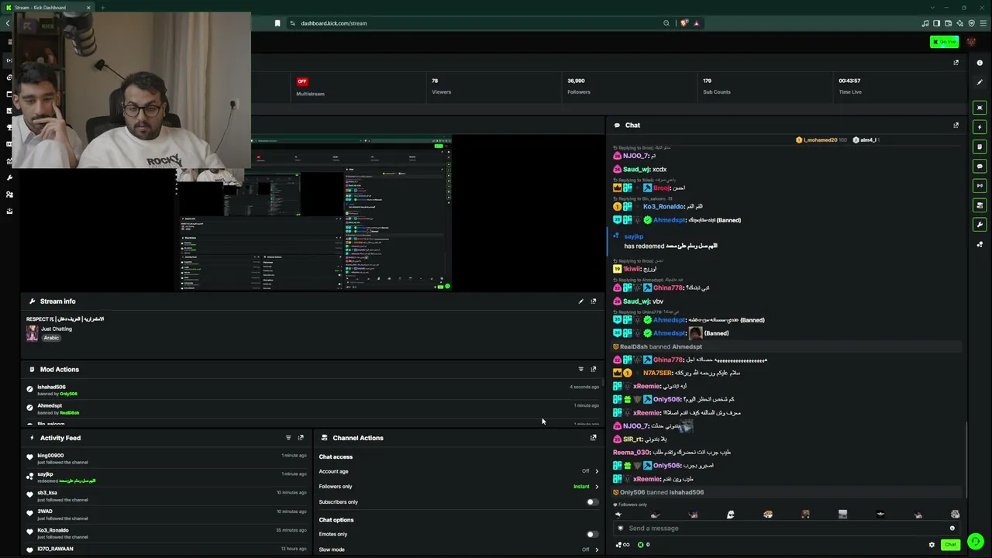Click the Sub Counts stat

[x=716, y=86]
